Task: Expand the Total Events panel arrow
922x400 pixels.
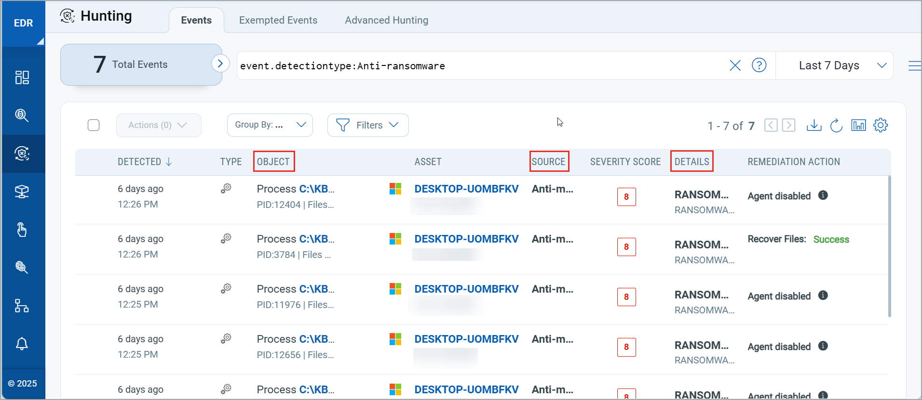Action: tap(220, 63)
